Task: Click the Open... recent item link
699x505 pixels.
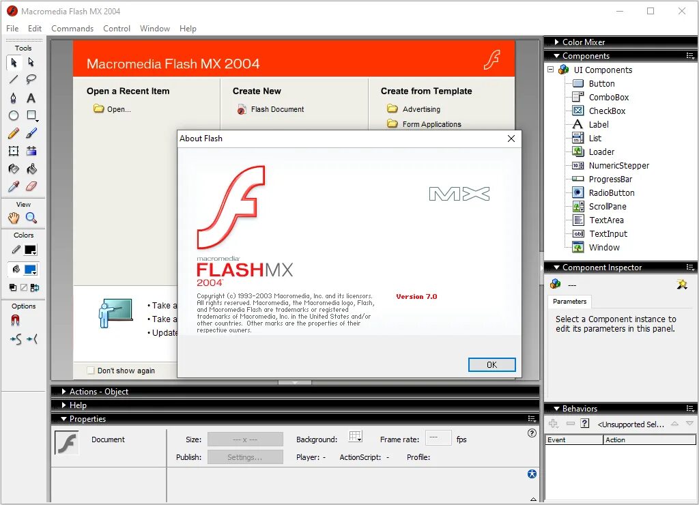Action: [113, 109]
